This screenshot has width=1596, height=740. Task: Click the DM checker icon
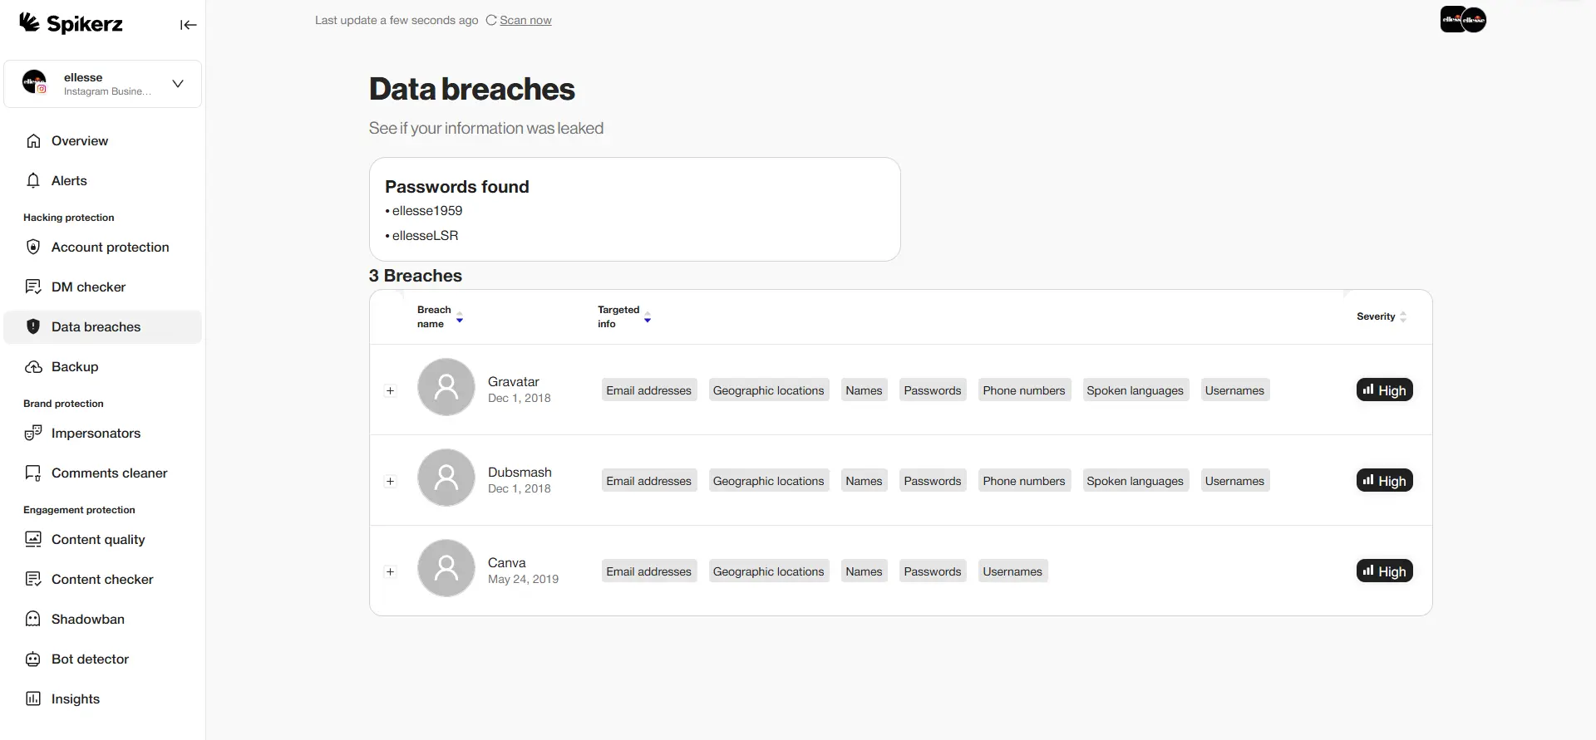tap(33, 287)
